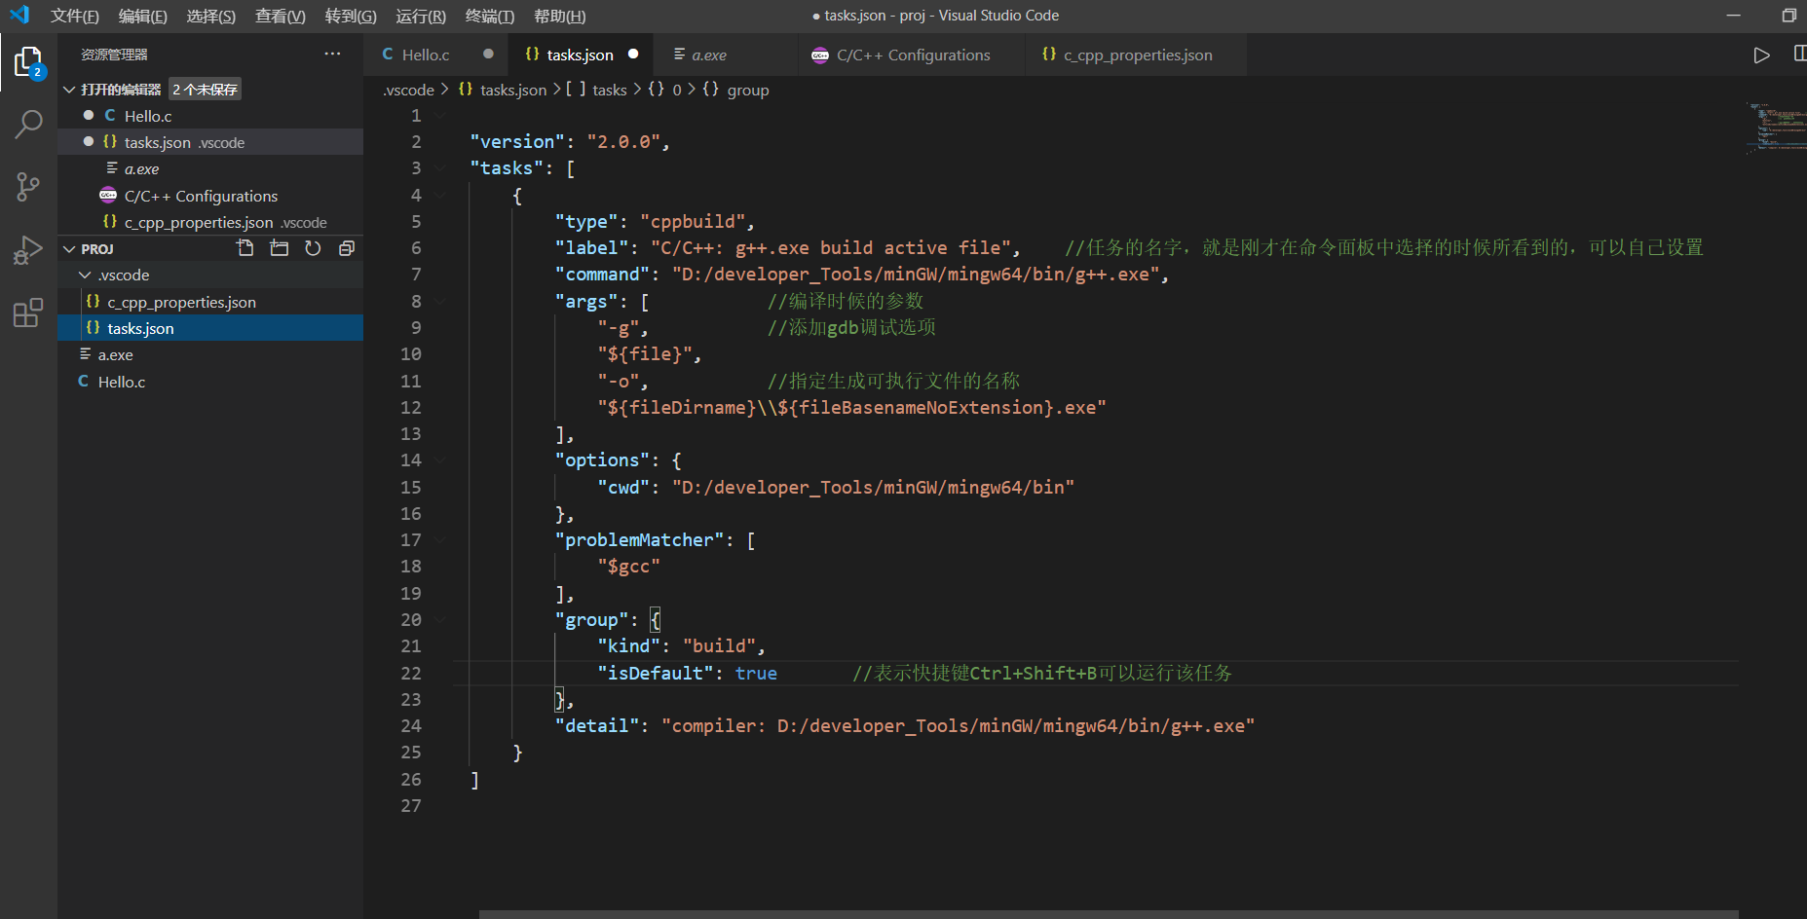Collapse the open editors section
This screenshot has height=919, width=1807.
(69, 90)
